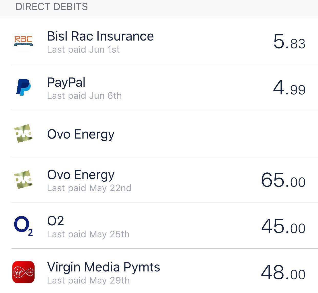Tap the 5.83 amount
The width and height of the screenshot is (318, 293).
click(289, 42)
